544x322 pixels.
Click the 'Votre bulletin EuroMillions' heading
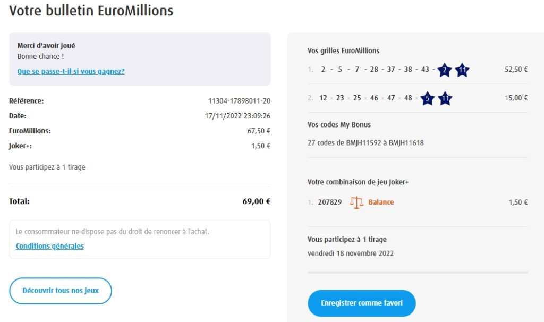pos(91,11)
